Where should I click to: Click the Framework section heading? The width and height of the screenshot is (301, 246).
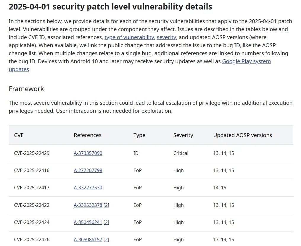click(26, 89)
